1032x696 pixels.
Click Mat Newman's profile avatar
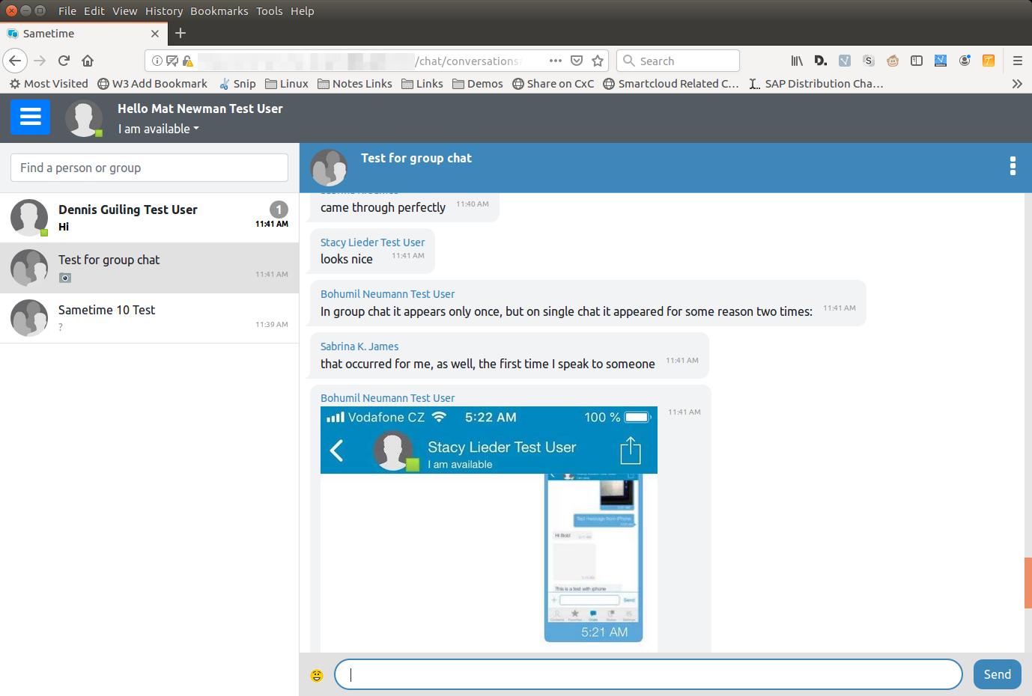point(84,118)
